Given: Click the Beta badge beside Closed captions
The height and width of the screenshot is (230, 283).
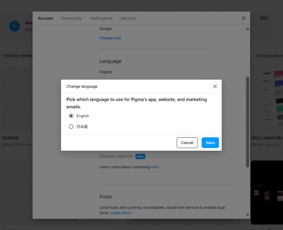Looking at the screenshot, I should click(x=140, y=157).
